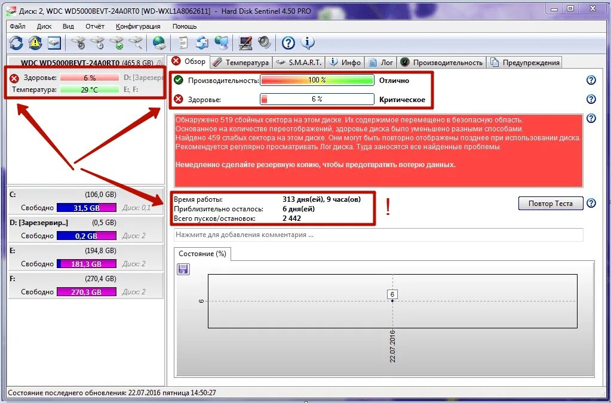Screen dimensions: 611x403
Task: Open the Диск menu
Action: coord(44,26)
